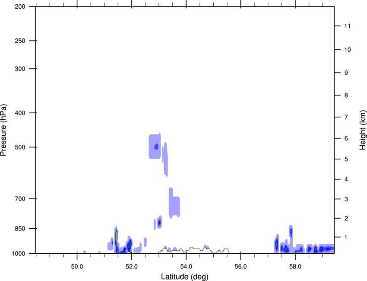Click the 3 km height label

tap(346, 199)
